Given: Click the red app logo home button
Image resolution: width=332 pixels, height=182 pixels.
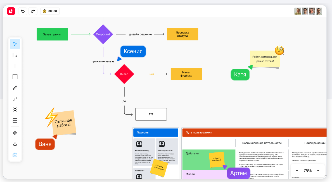Looking at the screenshot, I should point(11,11).
